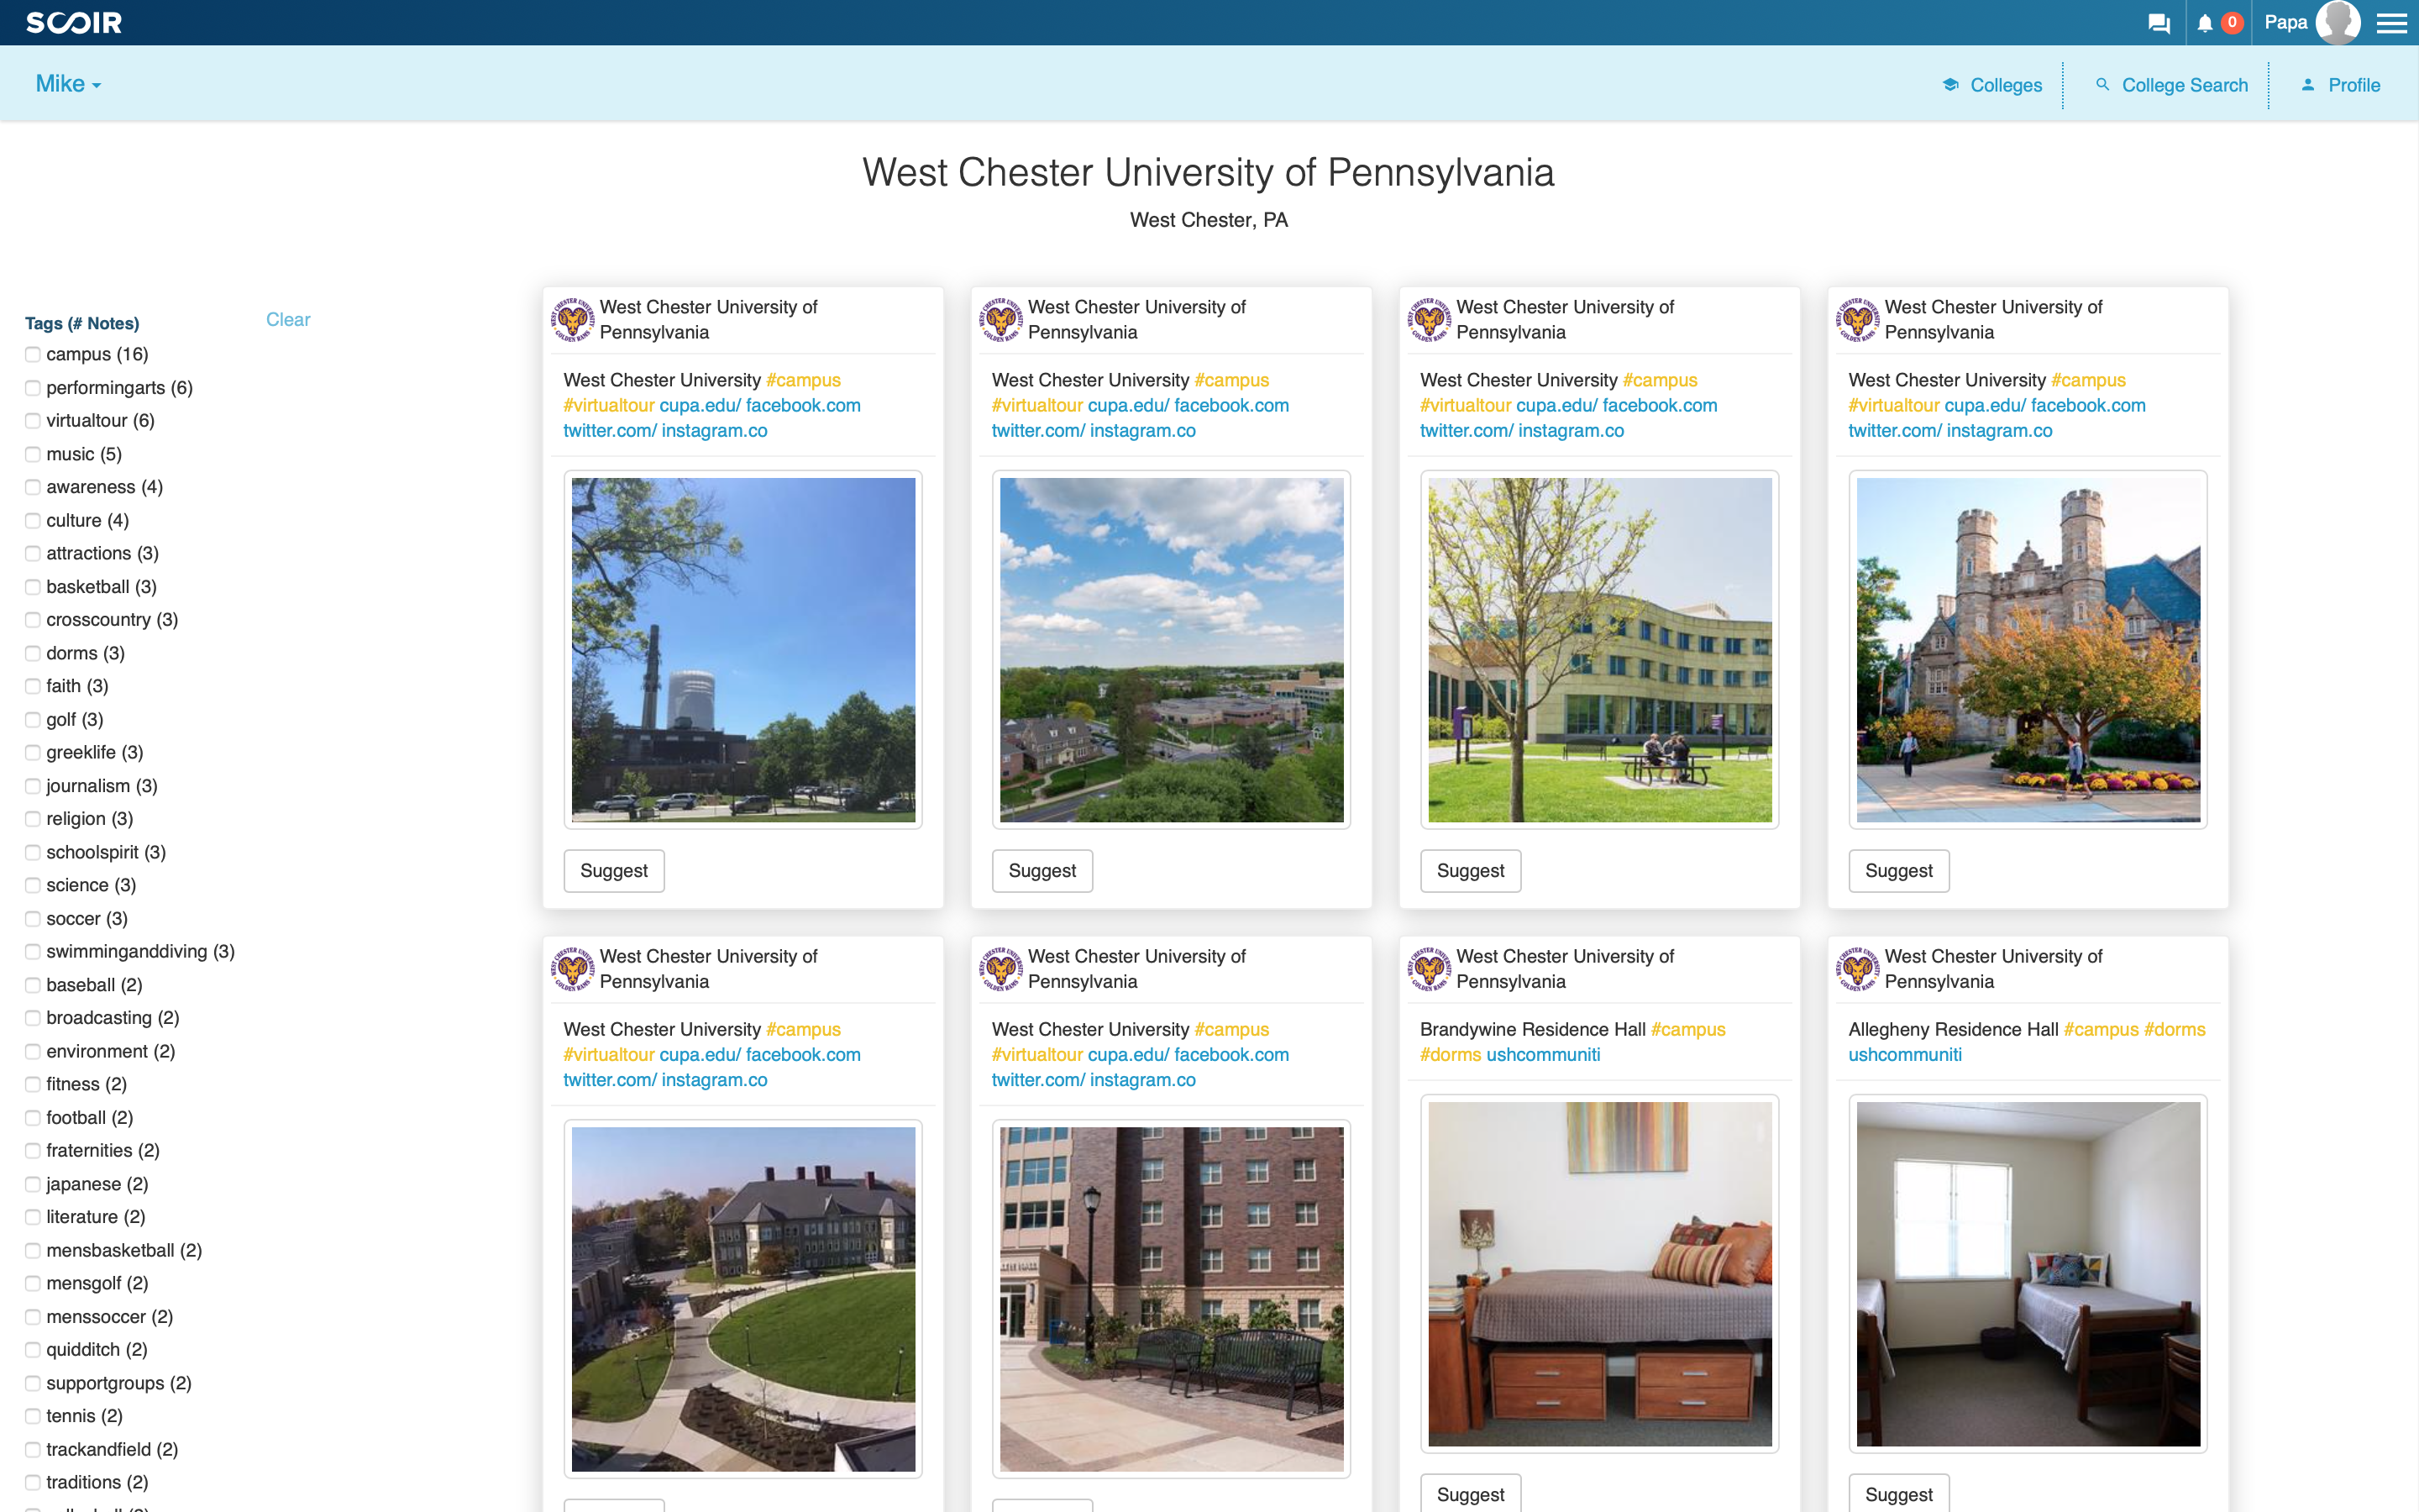This screenshot has width=2419, height=1512.
Task: Open the brick residence hall bench photo
Action: tap(1172, 1299)
